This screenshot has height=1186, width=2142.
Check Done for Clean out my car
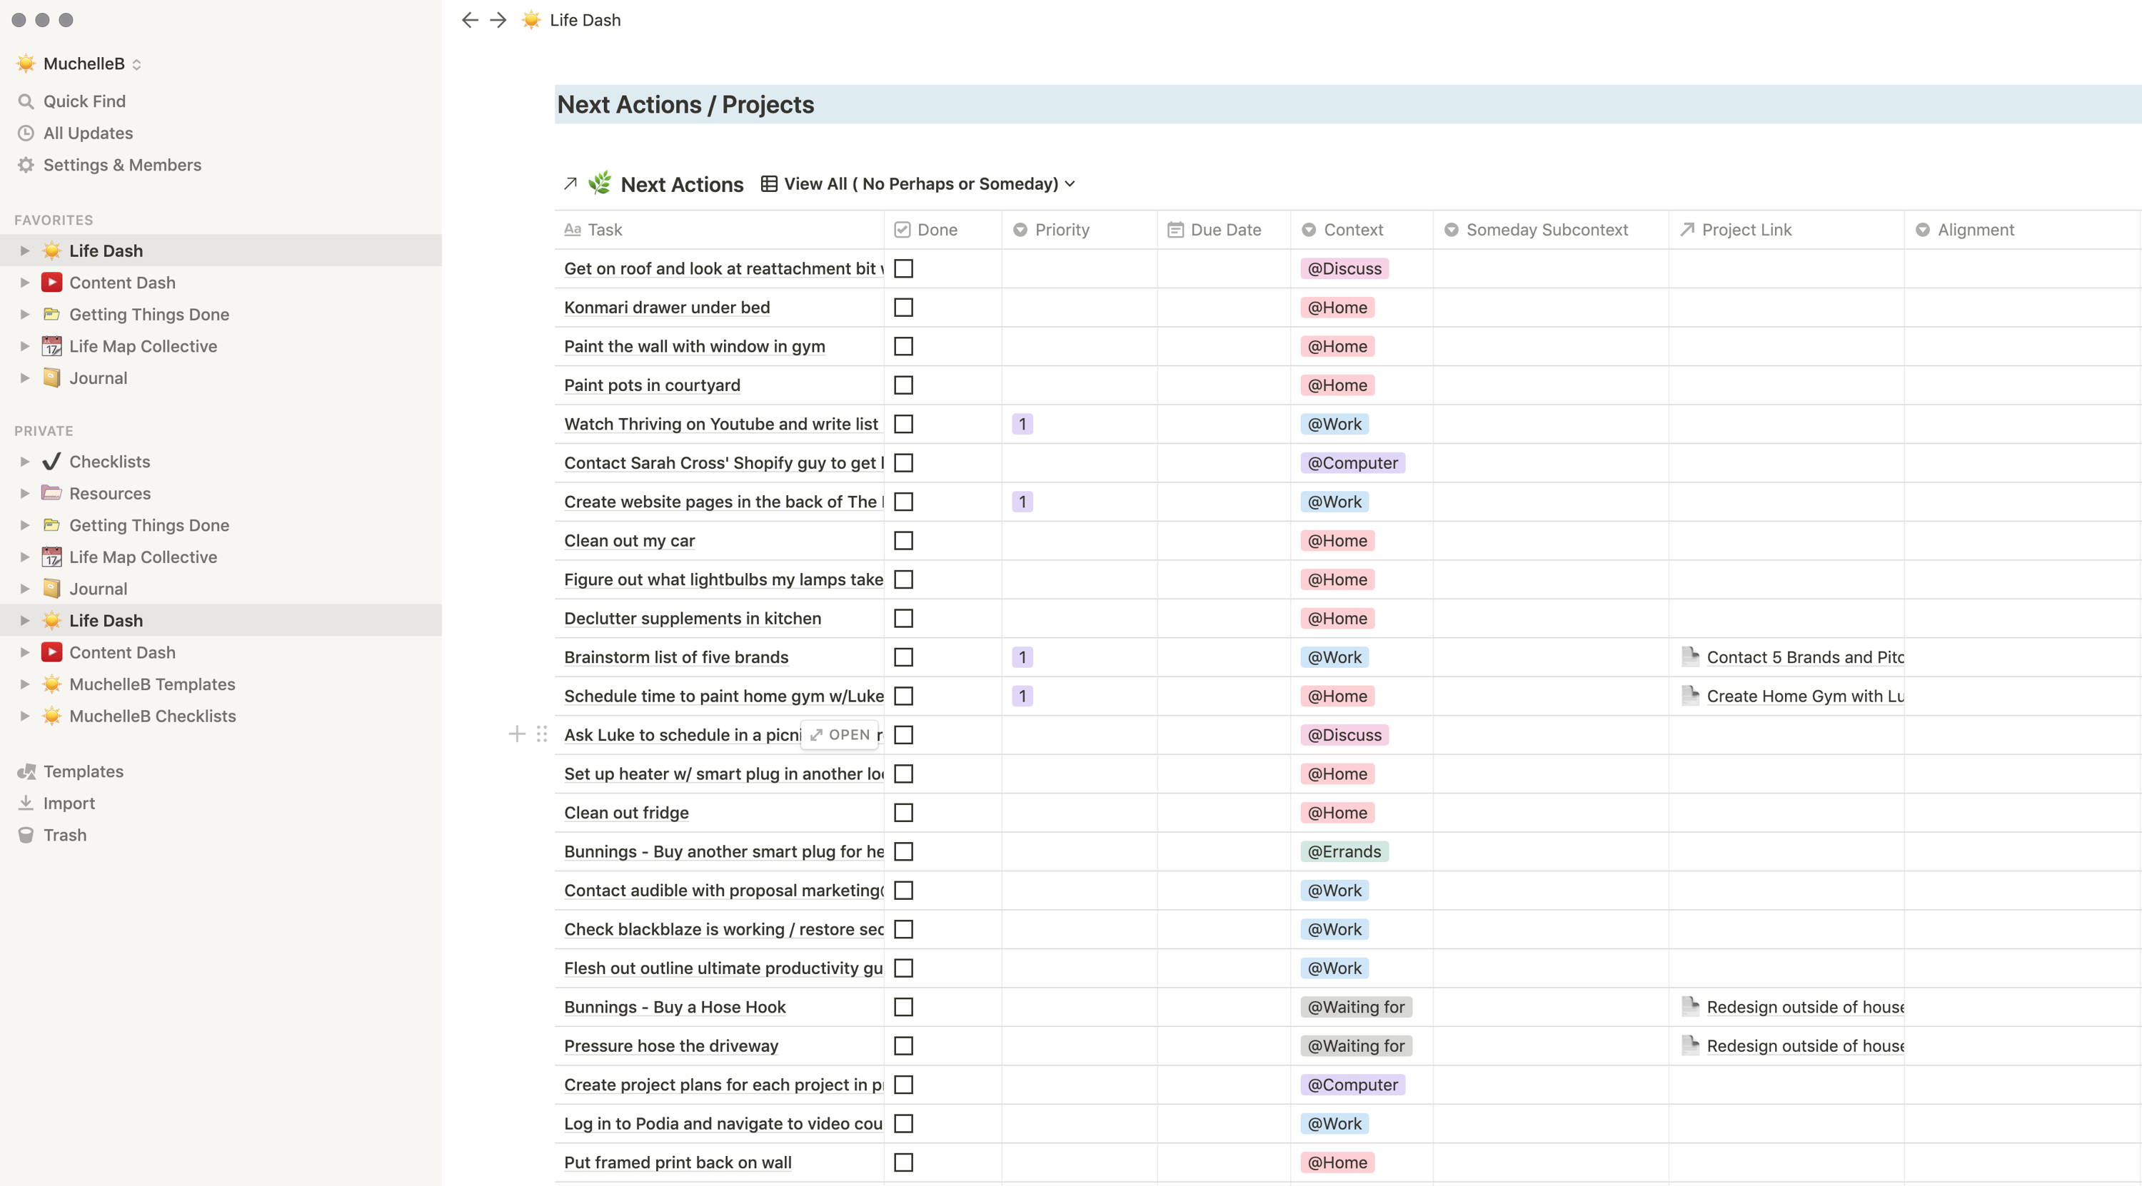[x=903, y=540]
